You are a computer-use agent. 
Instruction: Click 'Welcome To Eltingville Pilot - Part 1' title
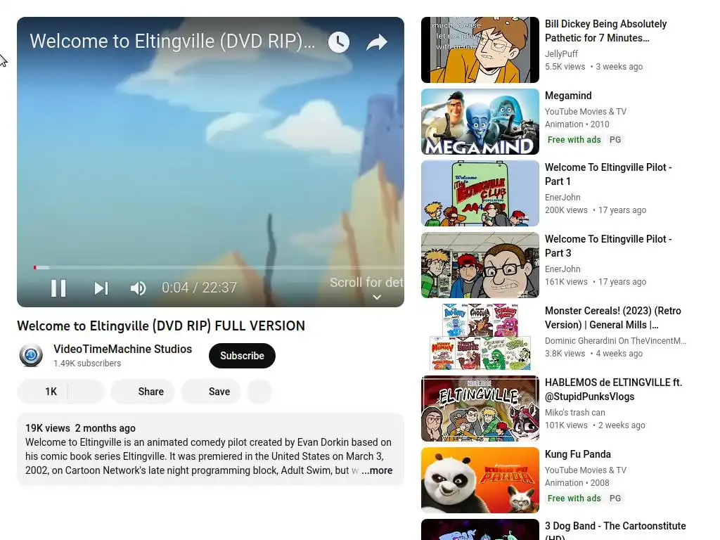tap(608, 174)
